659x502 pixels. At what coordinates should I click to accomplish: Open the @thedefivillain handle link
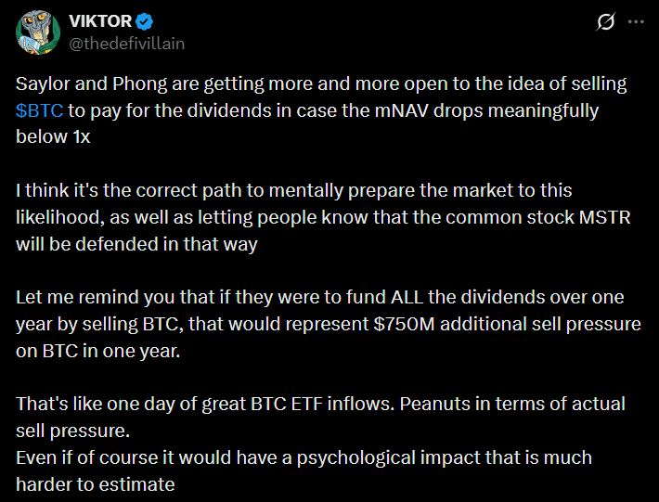[125, 41]
